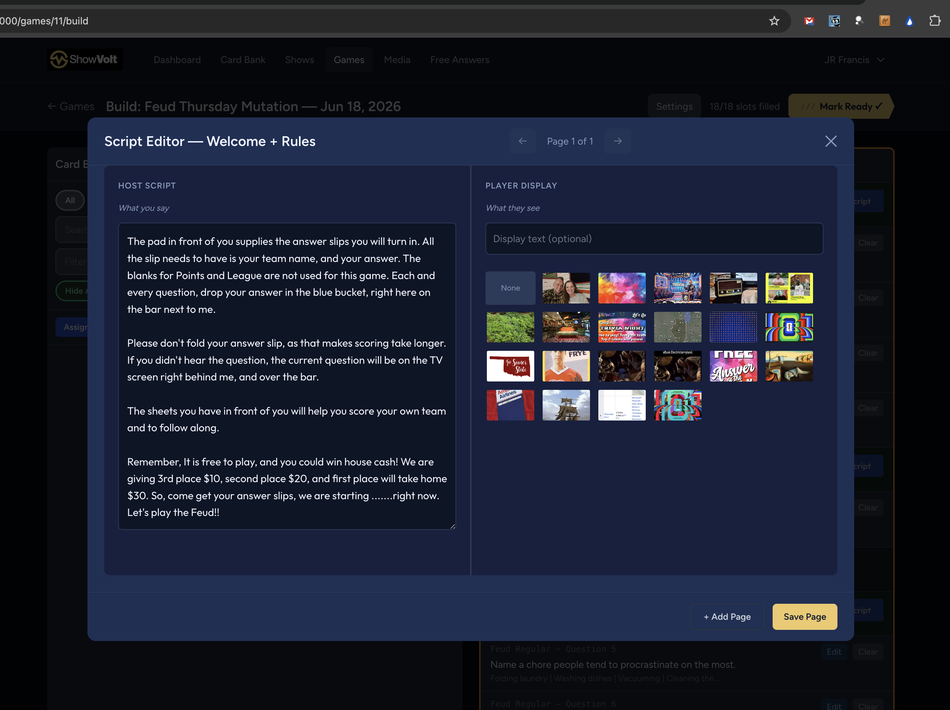Viewport: 950px width, 710px height.
Task: Choose the American Airlines thumbnail
Action: coord(510,405)
